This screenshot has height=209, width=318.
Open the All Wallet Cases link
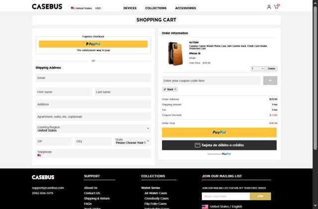coord(156,193)
